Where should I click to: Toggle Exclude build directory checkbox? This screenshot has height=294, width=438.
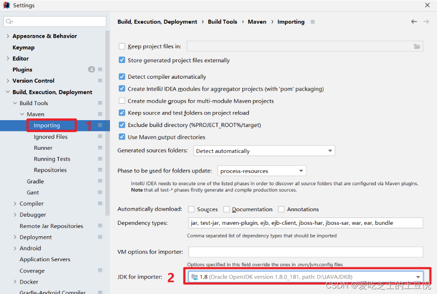click(x=122, y=125)
